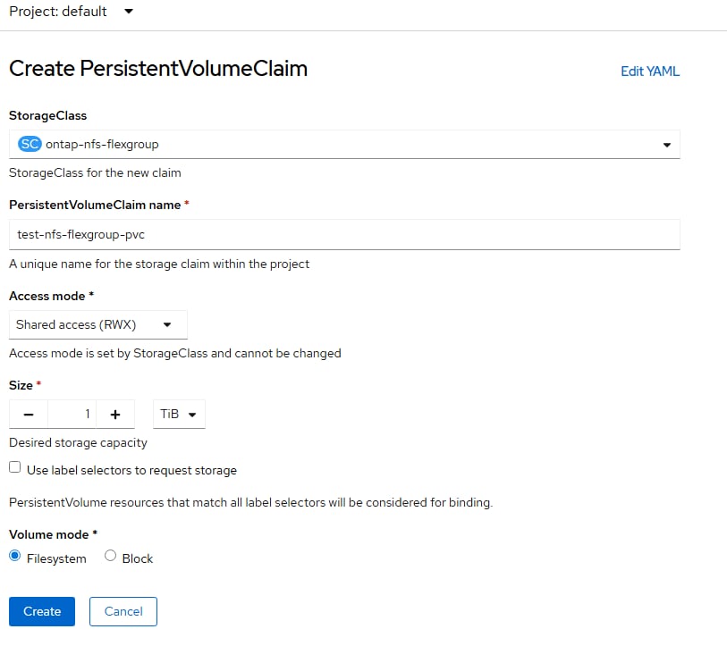Open the Edit YAML link
This screenshot has height=646, width=727.
tap(650, 71)
